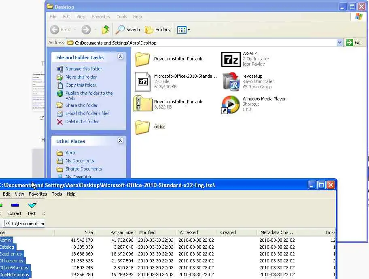Open Search in the Explorer toolbar
This screenshot has height=279, width=369.
tap(128, 30)
